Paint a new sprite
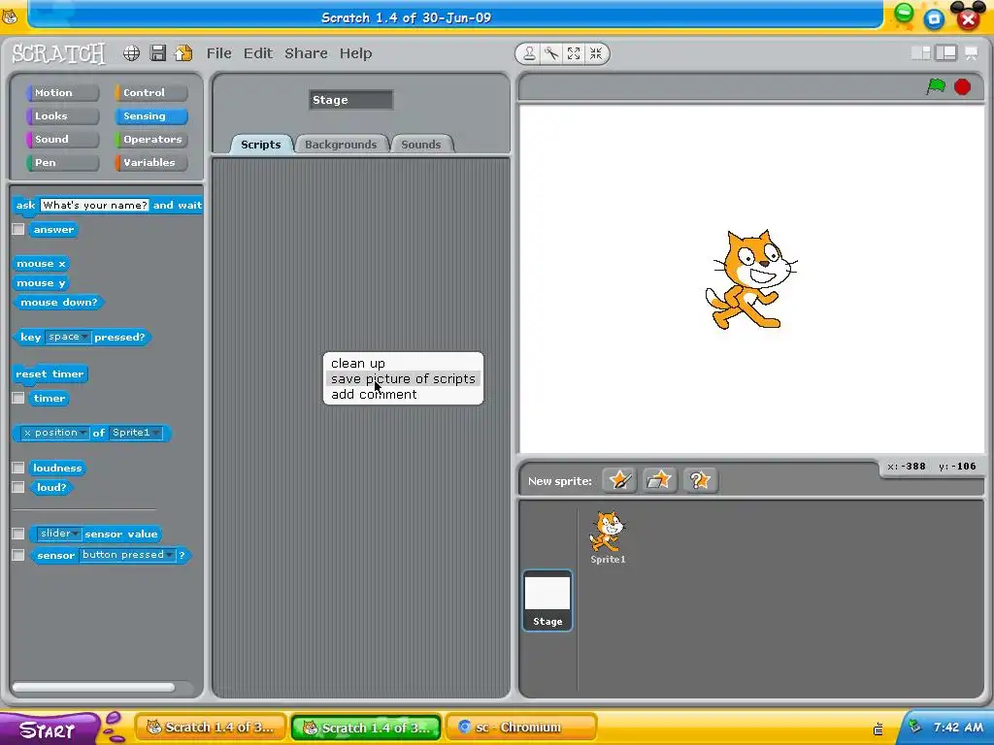 coord(618,480)
